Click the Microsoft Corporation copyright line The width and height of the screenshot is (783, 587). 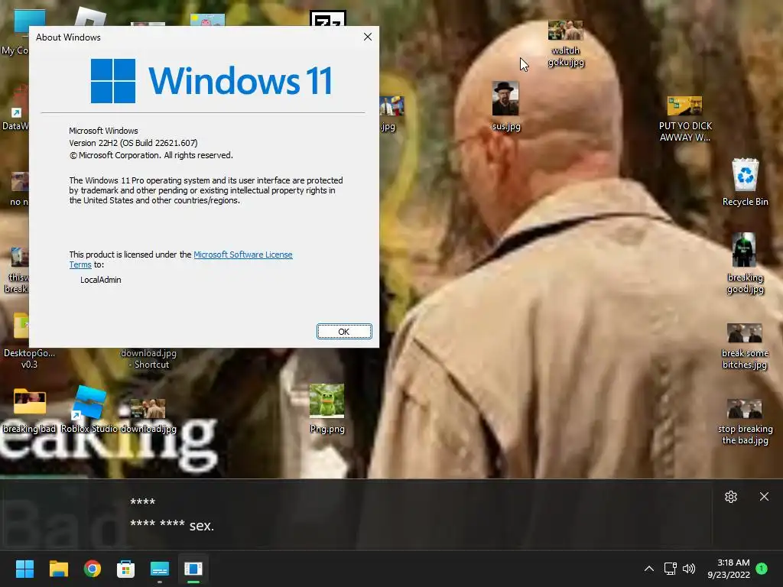pos(151,155)
